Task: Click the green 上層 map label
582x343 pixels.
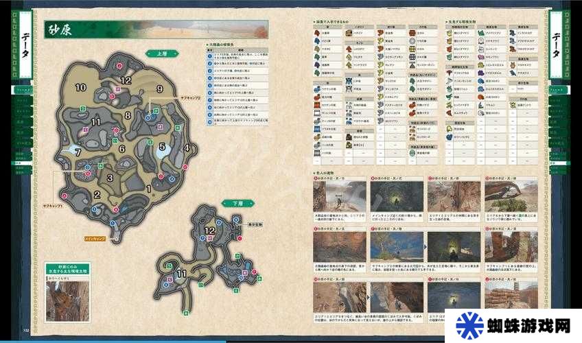Action: click(x=162, y=54)
